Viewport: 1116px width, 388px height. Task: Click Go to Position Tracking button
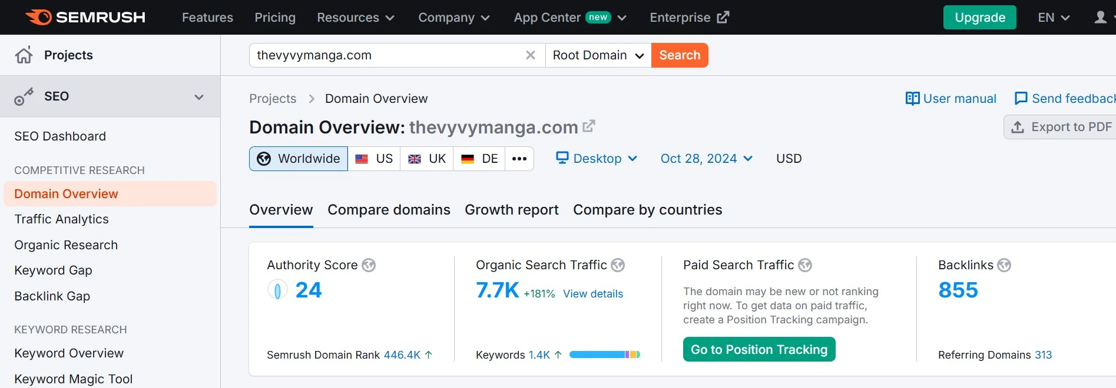759,350
